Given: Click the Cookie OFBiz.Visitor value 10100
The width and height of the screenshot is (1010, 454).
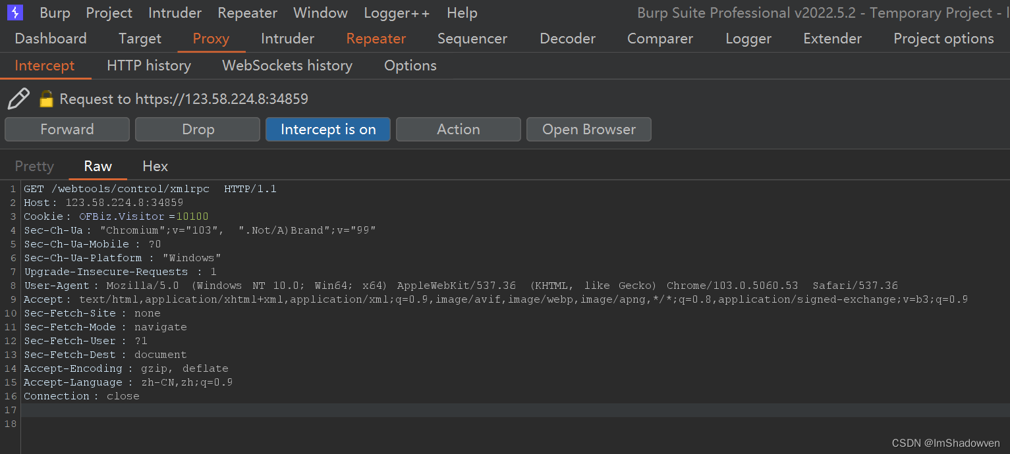Looking at the screenshot, I should (192, 216).
